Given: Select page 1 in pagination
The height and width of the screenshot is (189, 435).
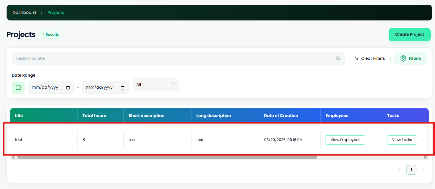Looking at the screenshot, I should click(411, 170).
